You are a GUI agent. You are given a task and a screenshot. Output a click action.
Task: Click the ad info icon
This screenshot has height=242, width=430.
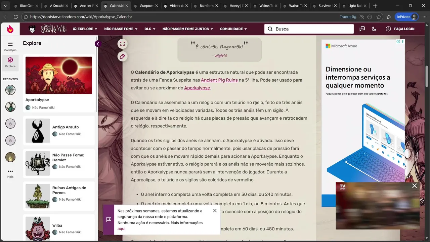click(398, 42)
